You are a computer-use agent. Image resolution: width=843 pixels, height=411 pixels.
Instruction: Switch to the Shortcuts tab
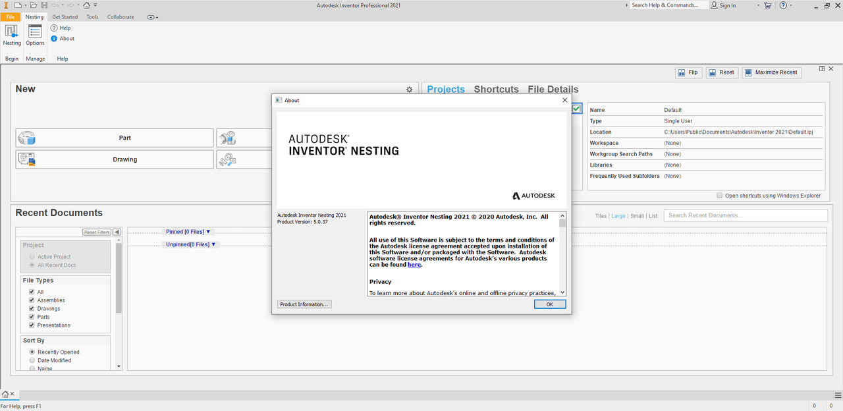(x=497, y=90)
